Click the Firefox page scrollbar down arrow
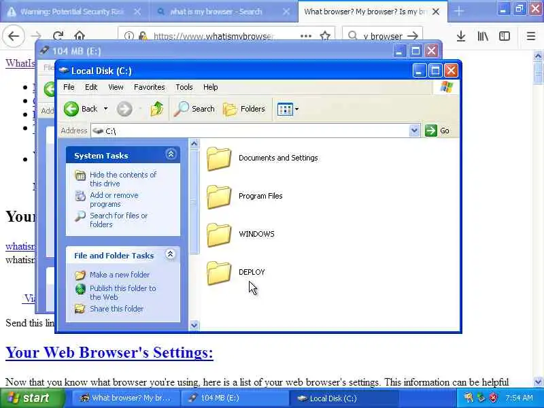 (538, 382)
